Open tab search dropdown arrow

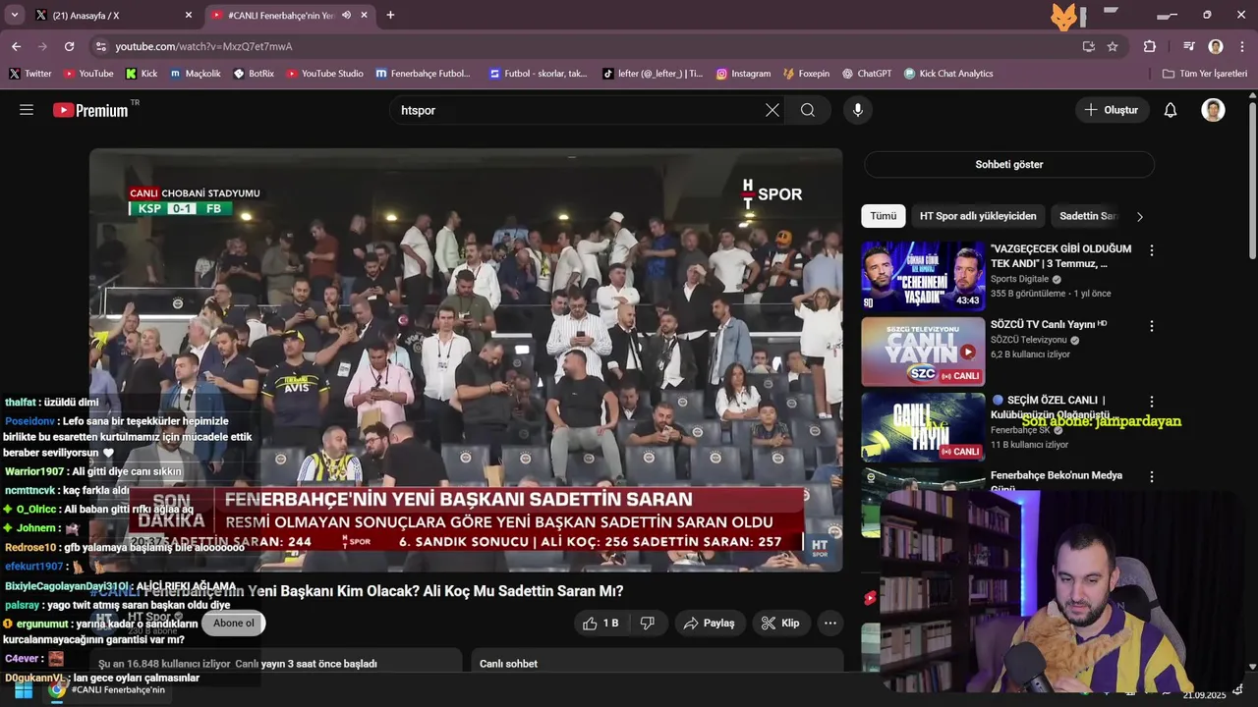pos(14,15)
